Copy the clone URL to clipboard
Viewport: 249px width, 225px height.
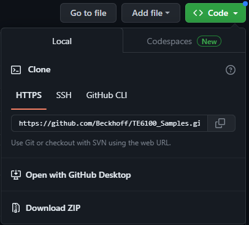point(221,123)
